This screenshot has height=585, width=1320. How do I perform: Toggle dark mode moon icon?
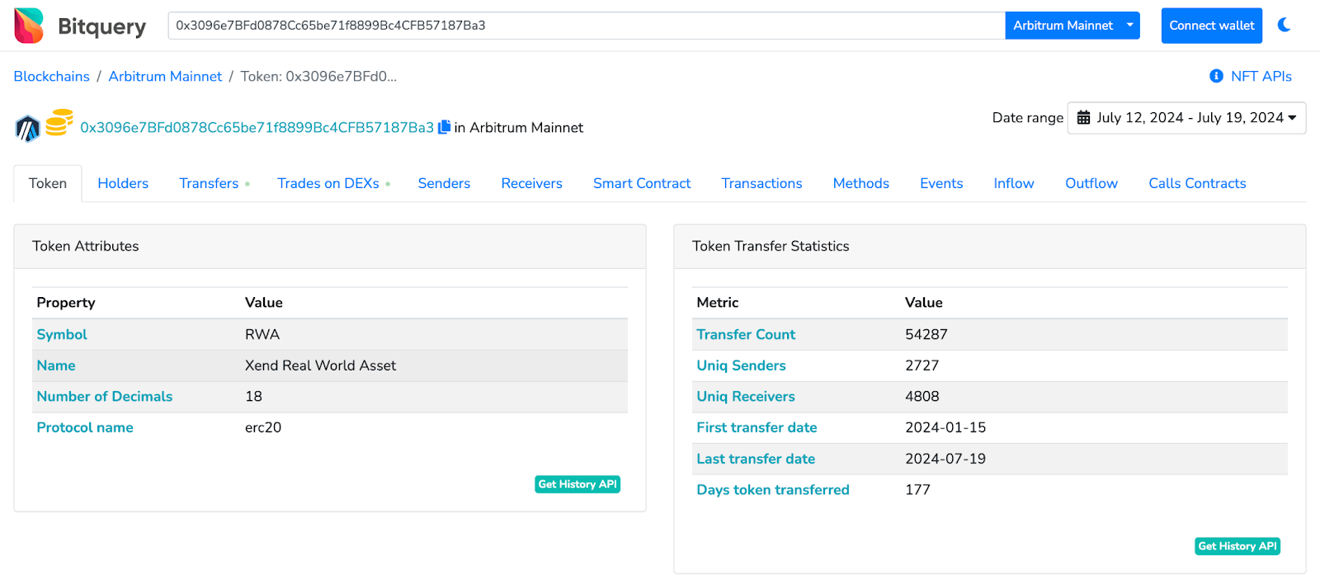point(1284,25)
